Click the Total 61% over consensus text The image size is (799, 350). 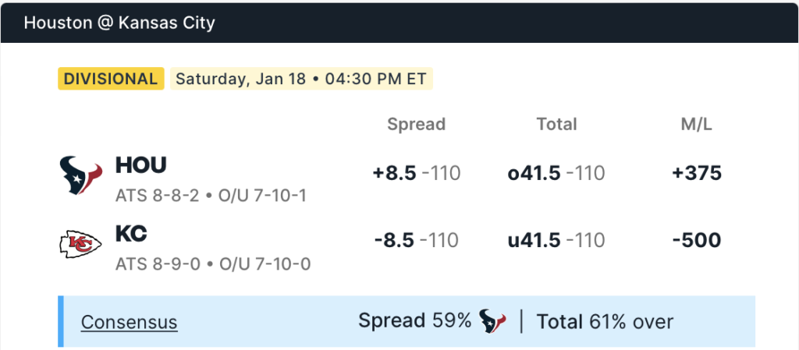tap(605, 321)
